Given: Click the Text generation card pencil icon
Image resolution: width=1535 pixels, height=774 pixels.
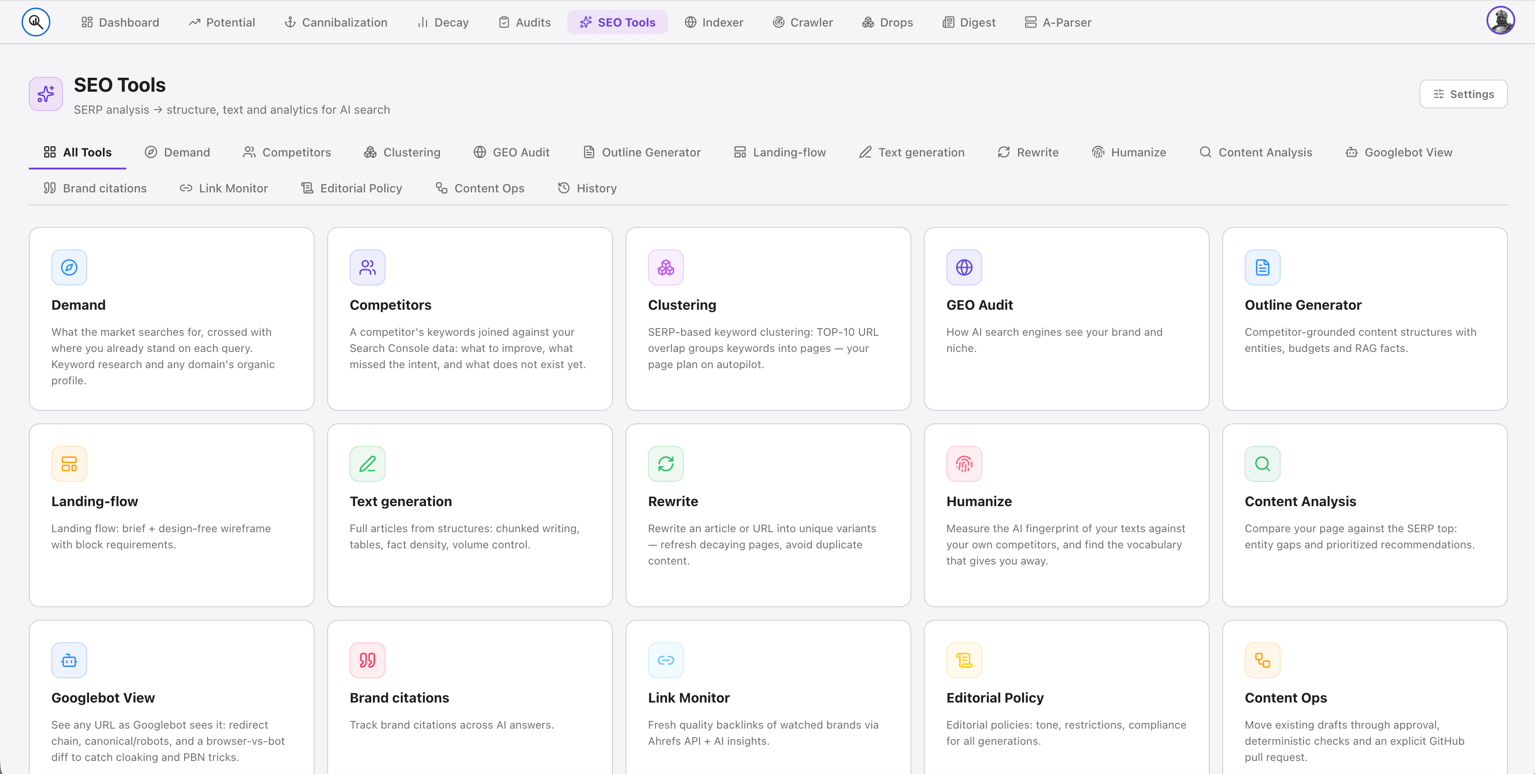Looking at the screenshot, I should coord(368,463).
